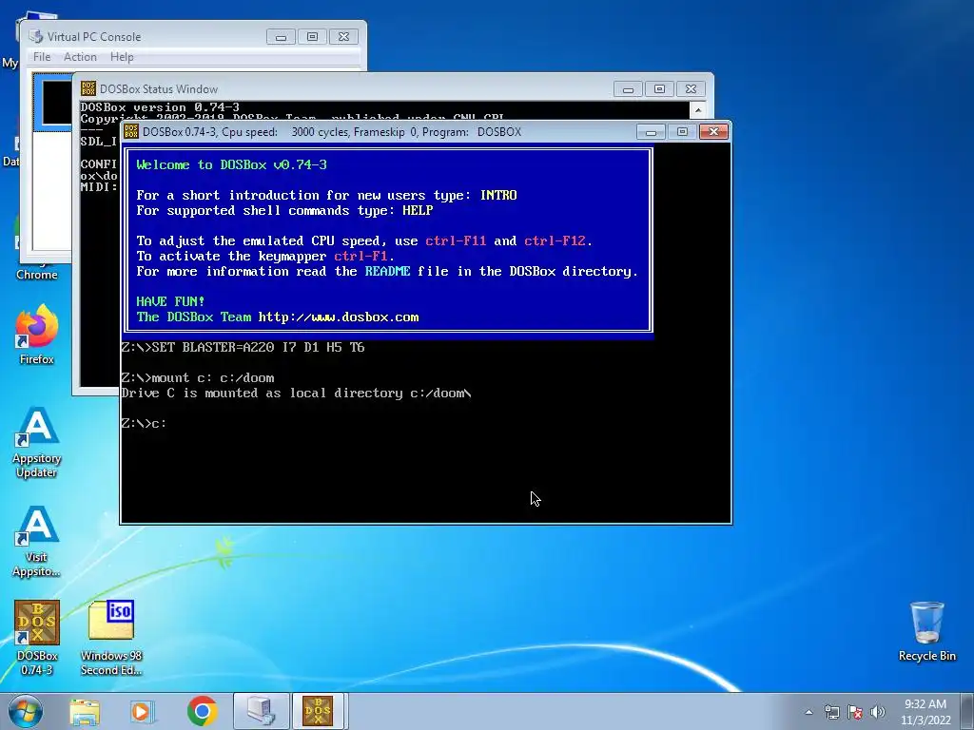Viewport: 974px width, 730px height.
Task: Switch to Virtual PC in the taskbar
Action: 261,711
